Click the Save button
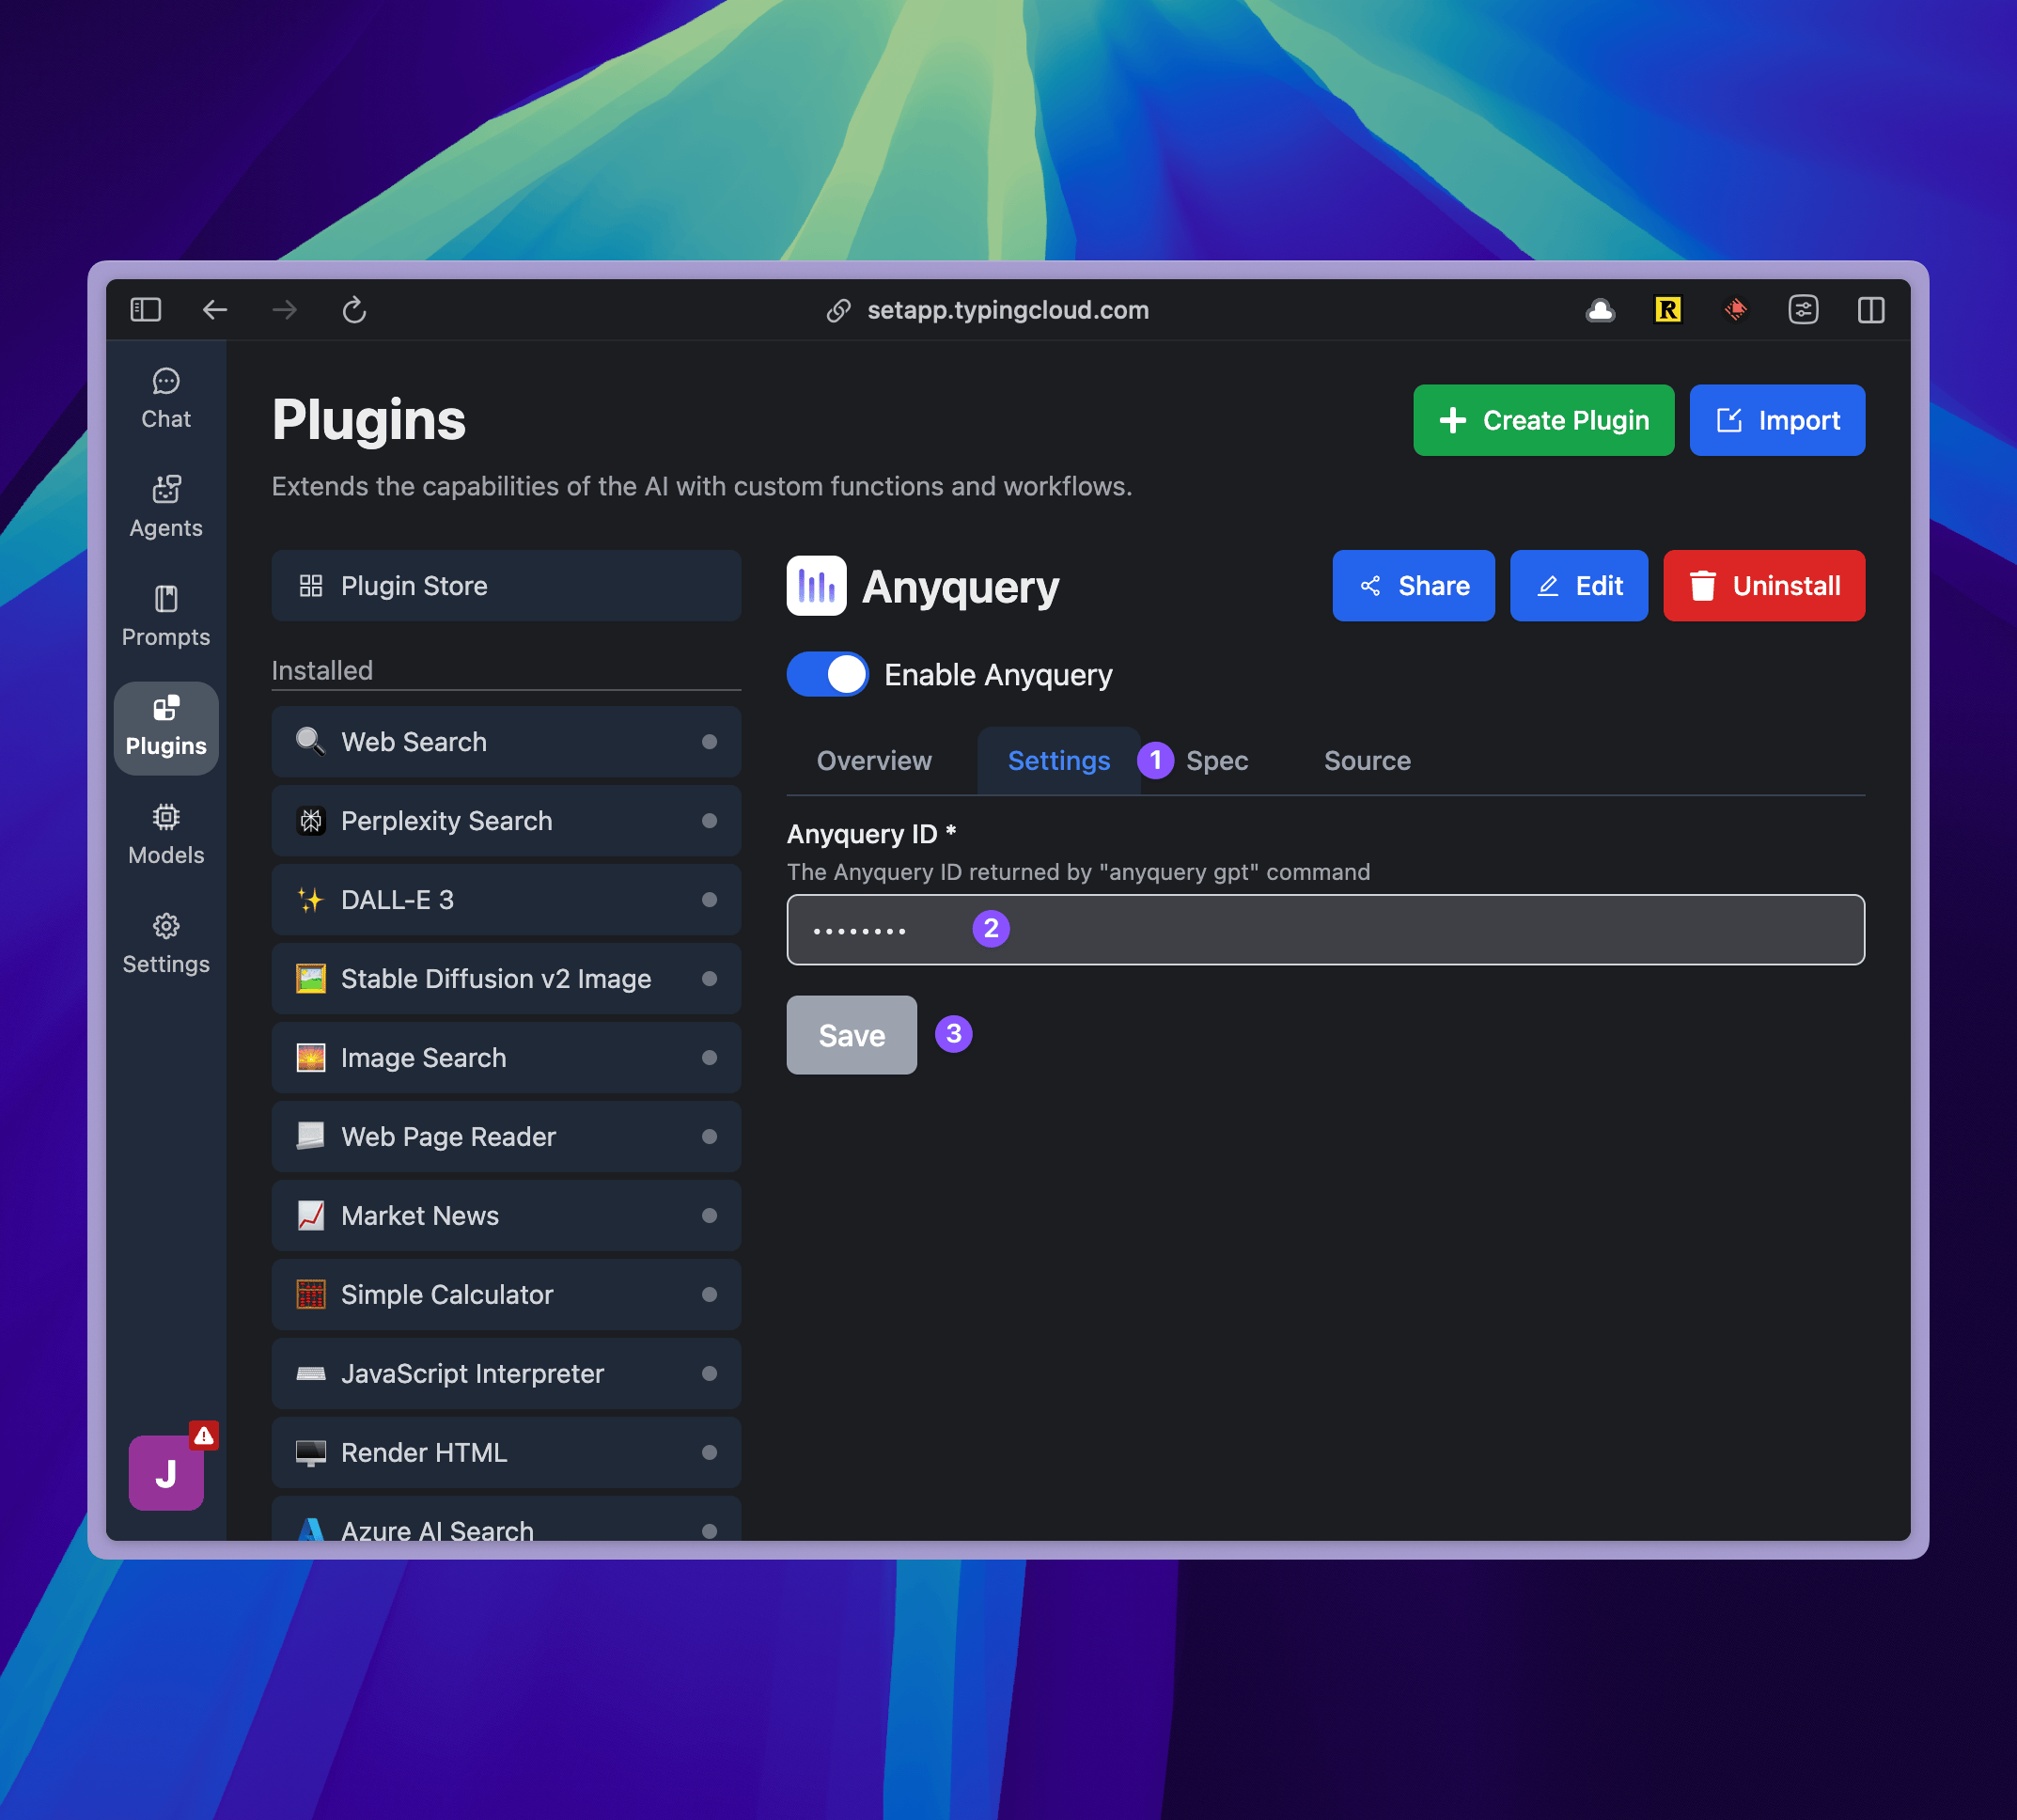This screenshot has height=1820, width=2017. (x=852, y=1035)
